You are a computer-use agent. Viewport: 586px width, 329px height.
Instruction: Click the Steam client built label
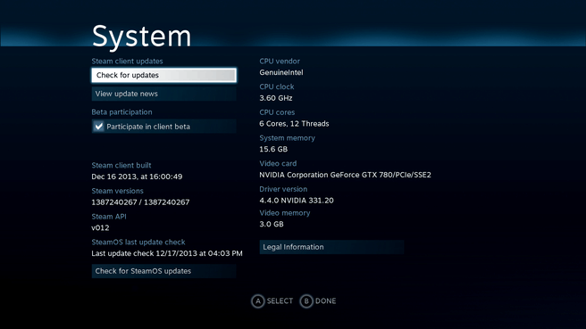coord(121,165)
